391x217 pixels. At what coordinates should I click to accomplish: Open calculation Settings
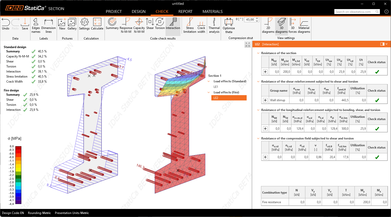pos(84,24)
